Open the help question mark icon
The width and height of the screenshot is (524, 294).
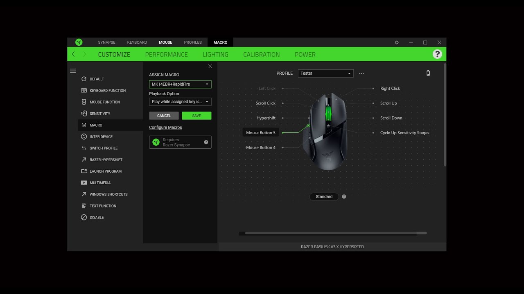pos(437,54)
